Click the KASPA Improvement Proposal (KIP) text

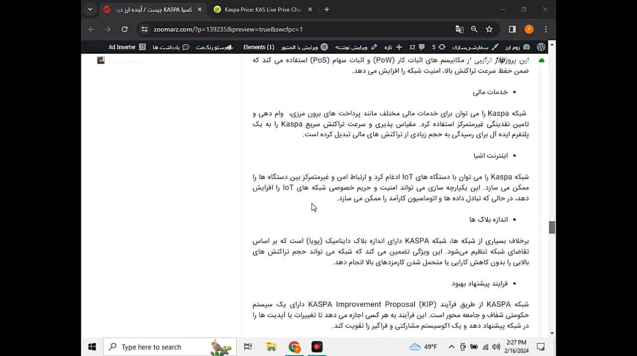tap(372, 304)
